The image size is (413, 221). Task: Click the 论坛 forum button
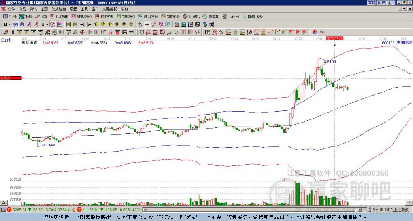tap(382, 3)
